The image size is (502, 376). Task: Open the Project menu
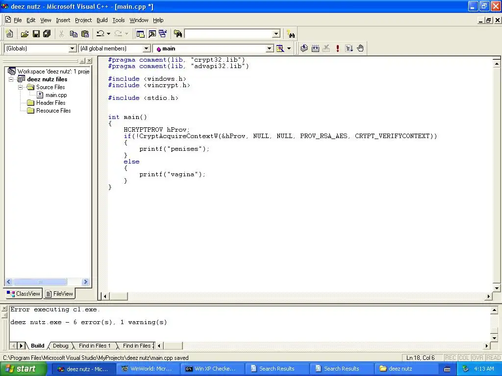(83, 20)
